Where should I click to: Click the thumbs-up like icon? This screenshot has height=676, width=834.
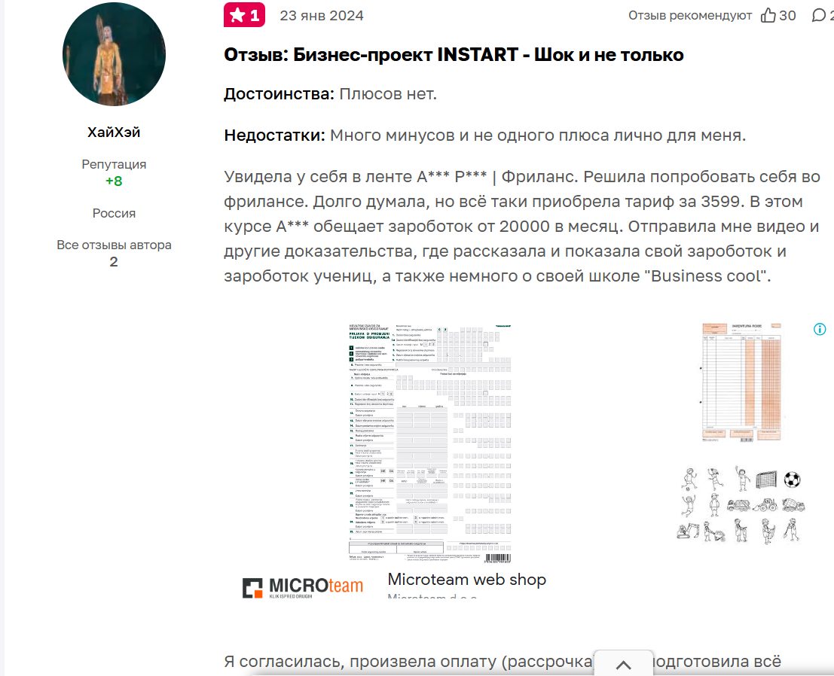pos(767,14)
